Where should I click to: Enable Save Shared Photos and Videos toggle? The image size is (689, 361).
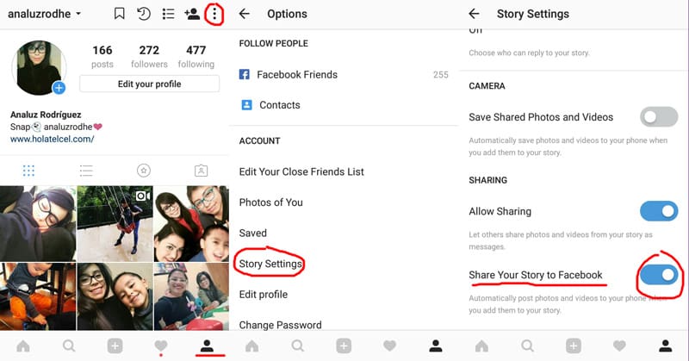click(659, 117)
